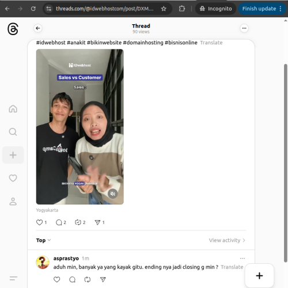Open Search in the sidebar

tap(13, 132)
